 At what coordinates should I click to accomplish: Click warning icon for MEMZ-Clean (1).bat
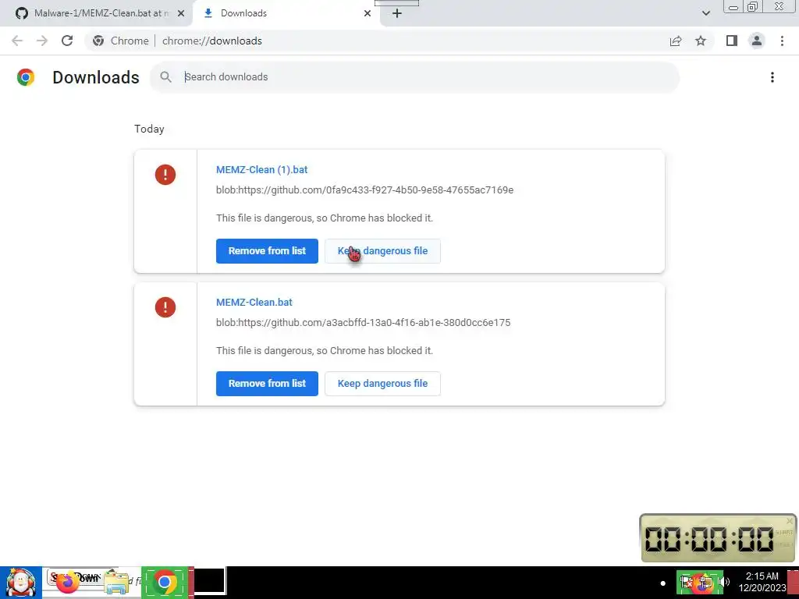coord(165,175)
